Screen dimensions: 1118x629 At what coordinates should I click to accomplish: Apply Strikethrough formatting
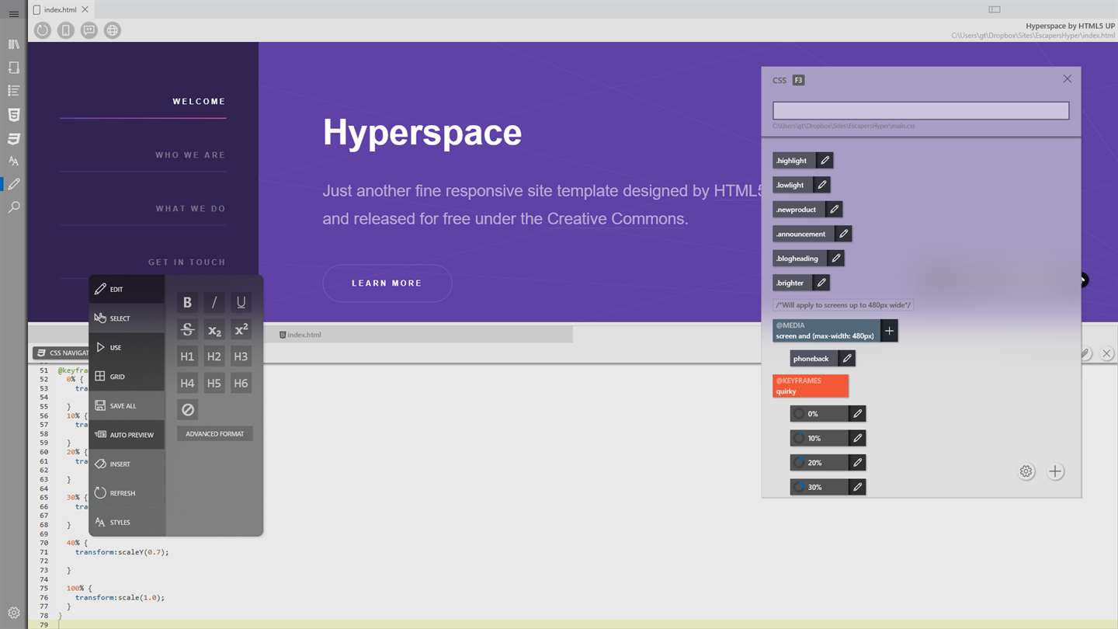[x=187, y=329]
